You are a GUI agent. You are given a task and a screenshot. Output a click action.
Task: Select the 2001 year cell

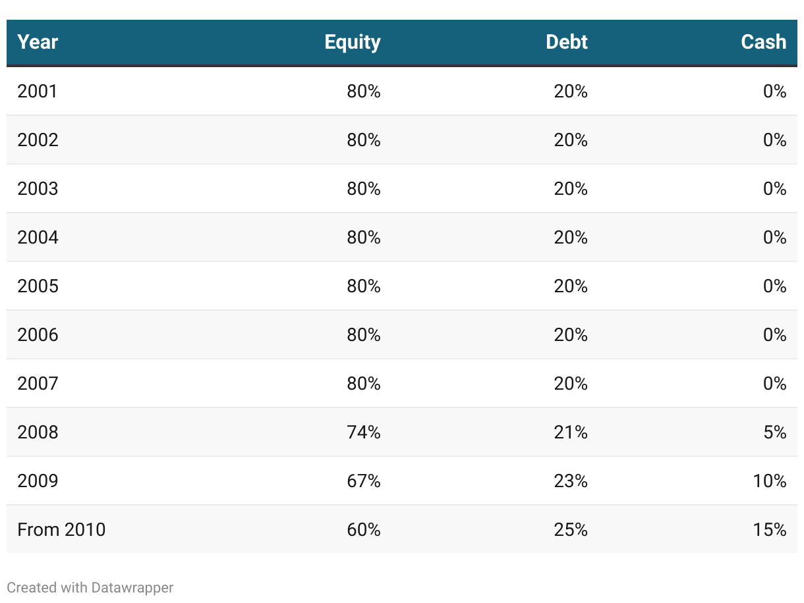38,91
